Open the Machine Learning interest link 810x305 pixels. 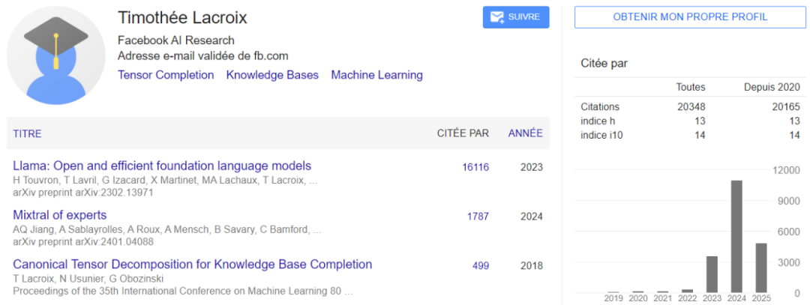coord(376,75)
